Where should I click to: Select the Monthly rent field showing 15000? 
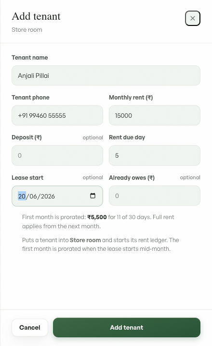tap(155, 115)
